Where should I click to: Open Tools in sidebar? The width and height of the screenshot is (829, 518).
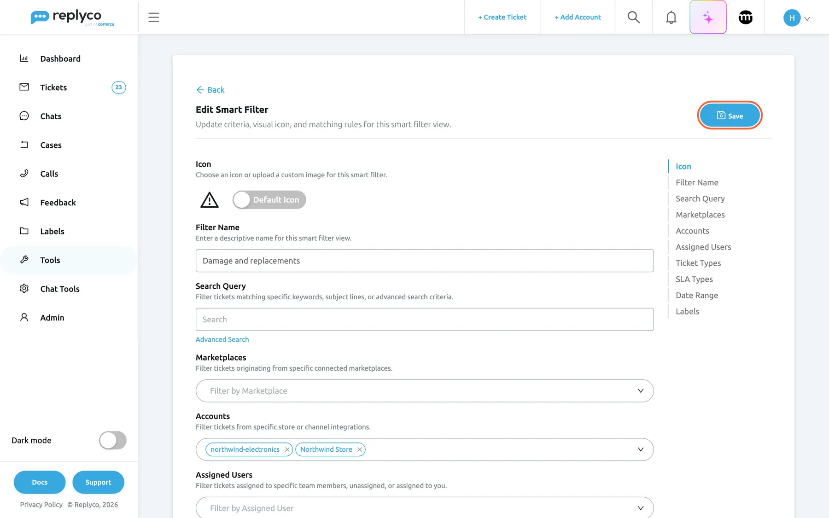click(50, 260)
